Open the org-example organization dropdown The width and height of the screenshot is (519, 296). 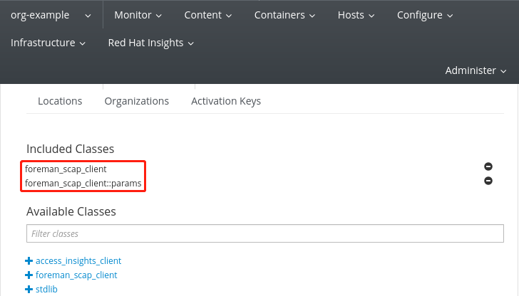[51, 15]
